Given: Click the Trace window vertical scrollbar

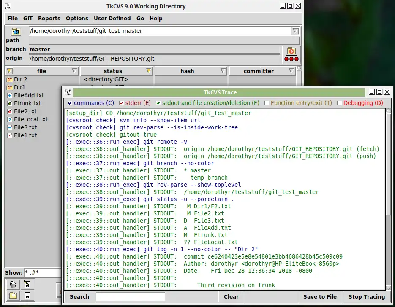Looking at the screenshot, I should click(388, 199).
